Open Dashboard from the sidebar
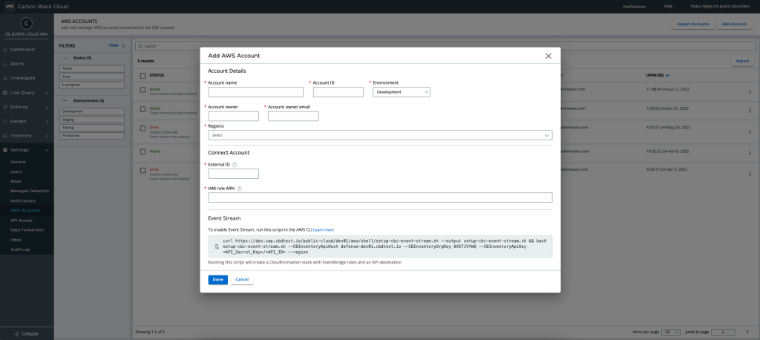This screenshot has width=760, height=340. (x=22, y=49)
